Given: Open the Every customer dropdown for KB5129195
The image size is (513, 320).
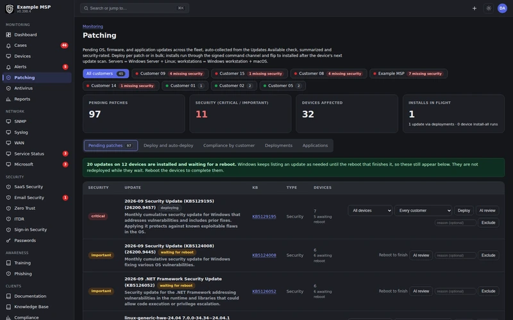Looking at the screenshot, I should click(423, 211).
